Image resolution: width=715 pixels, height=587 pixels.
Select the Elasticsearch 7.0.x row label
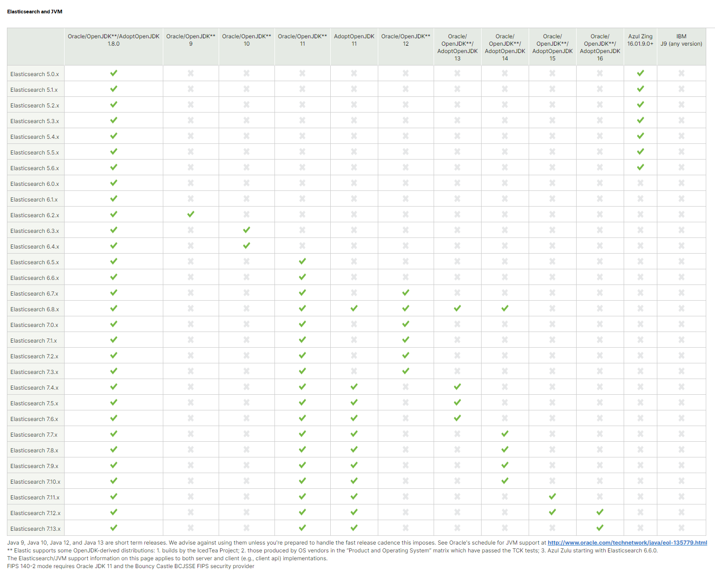pyautogui.click(x=34, y=325)
